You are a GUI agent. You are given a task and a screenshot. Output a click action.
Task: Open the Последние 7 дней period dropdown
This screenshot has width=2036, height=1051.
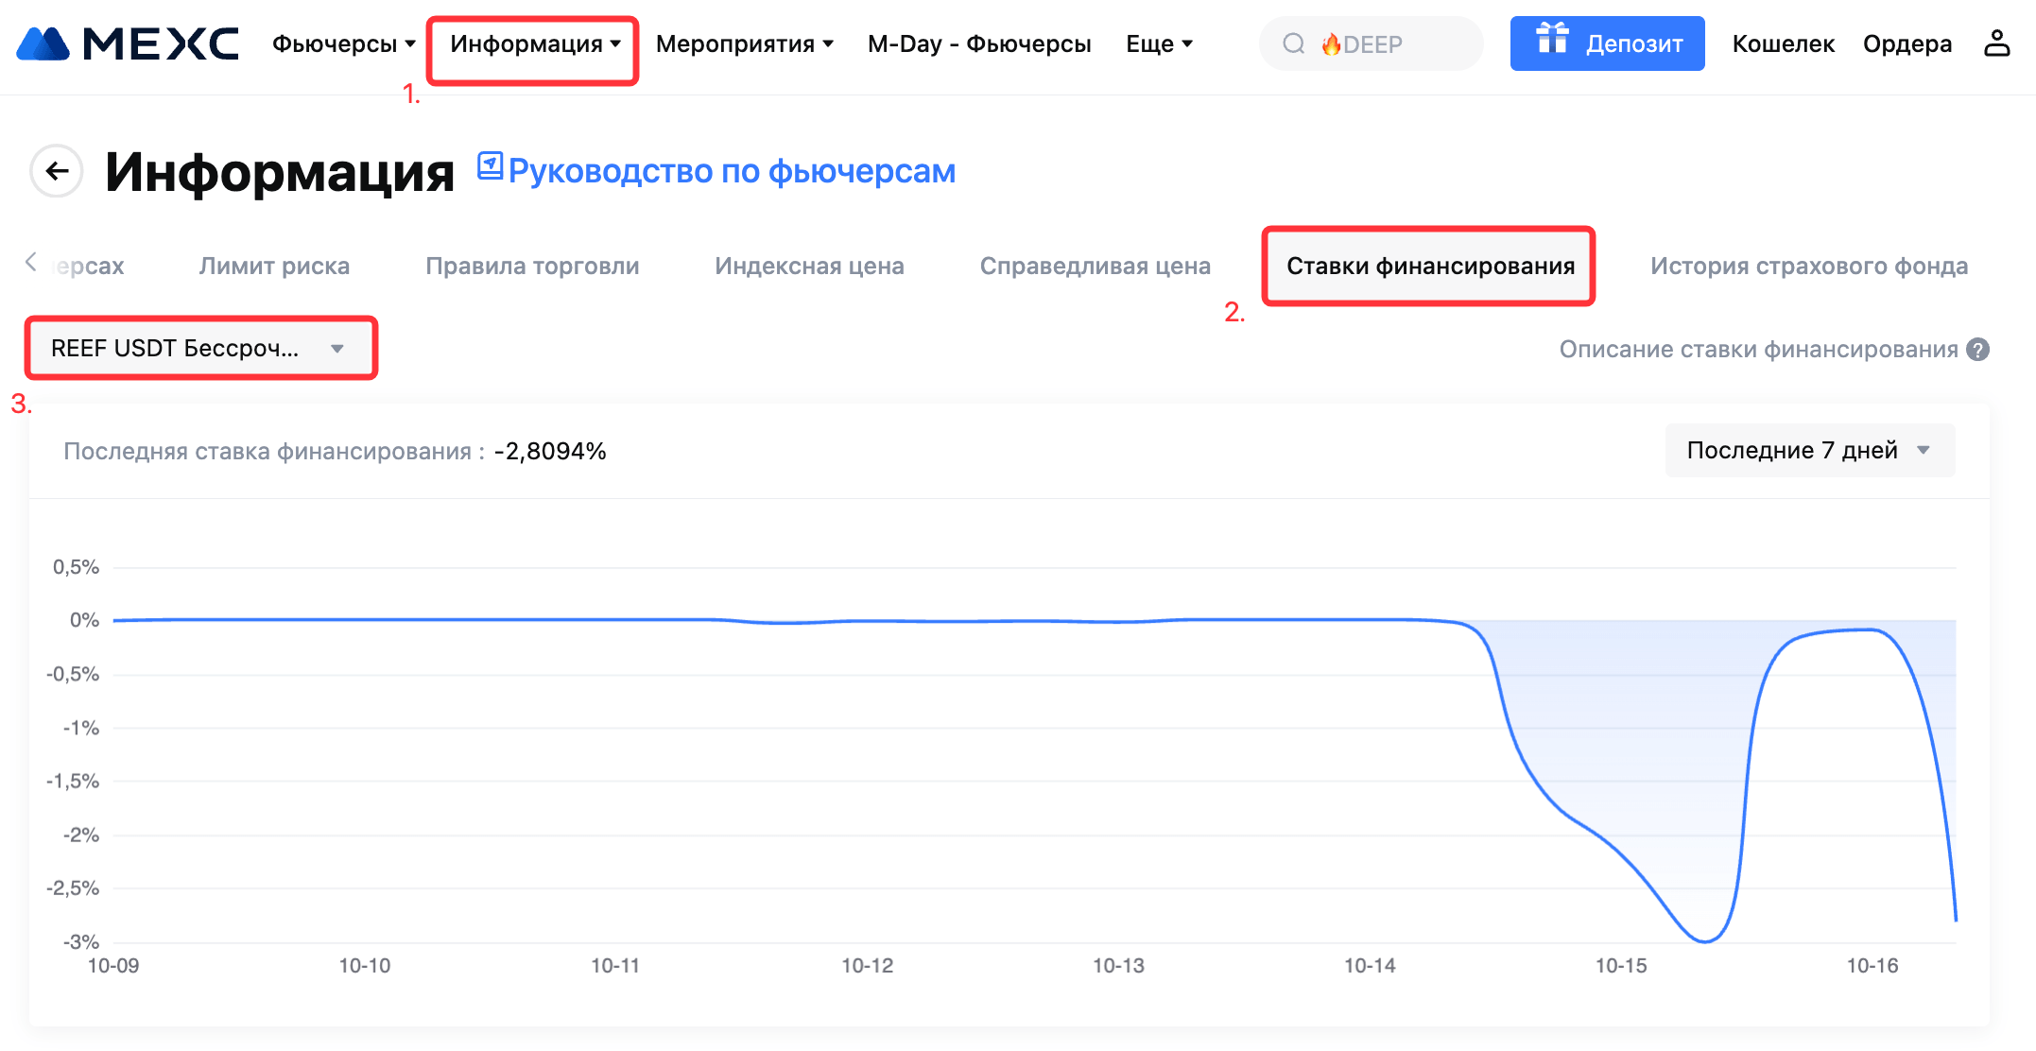(1808, 451)
